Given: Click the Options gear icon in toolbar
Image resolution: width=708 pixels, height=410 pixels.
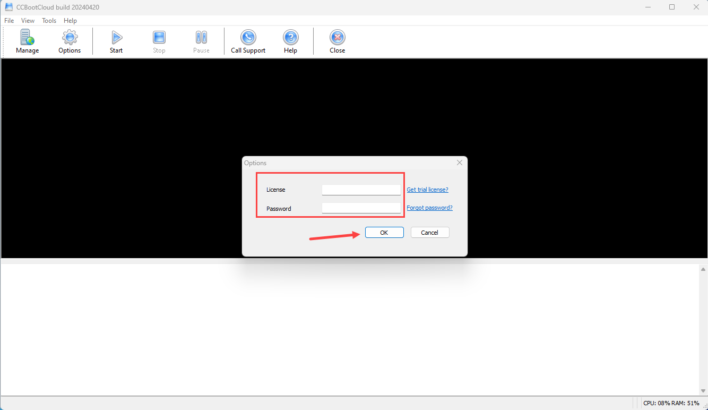Looking at the screenshot, I should (x=70, y=38).
